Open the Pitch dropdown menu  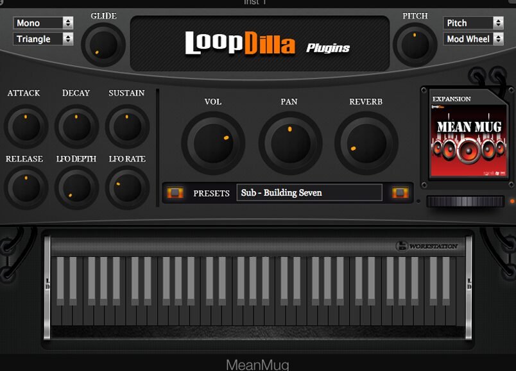473,23
